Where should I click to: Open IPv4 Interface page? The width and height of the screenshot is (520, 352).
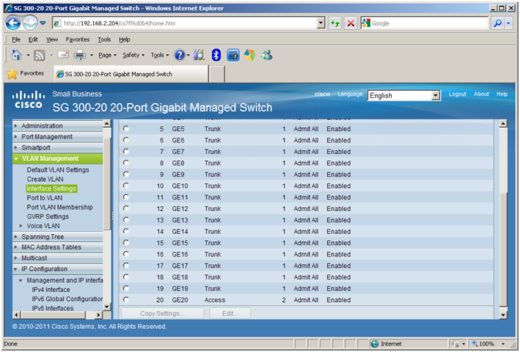(x=51, y=290)
